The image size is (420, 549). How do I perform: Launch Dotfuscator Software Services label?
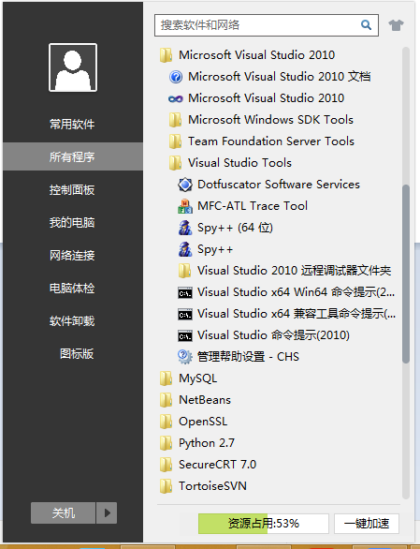(279, 185)
